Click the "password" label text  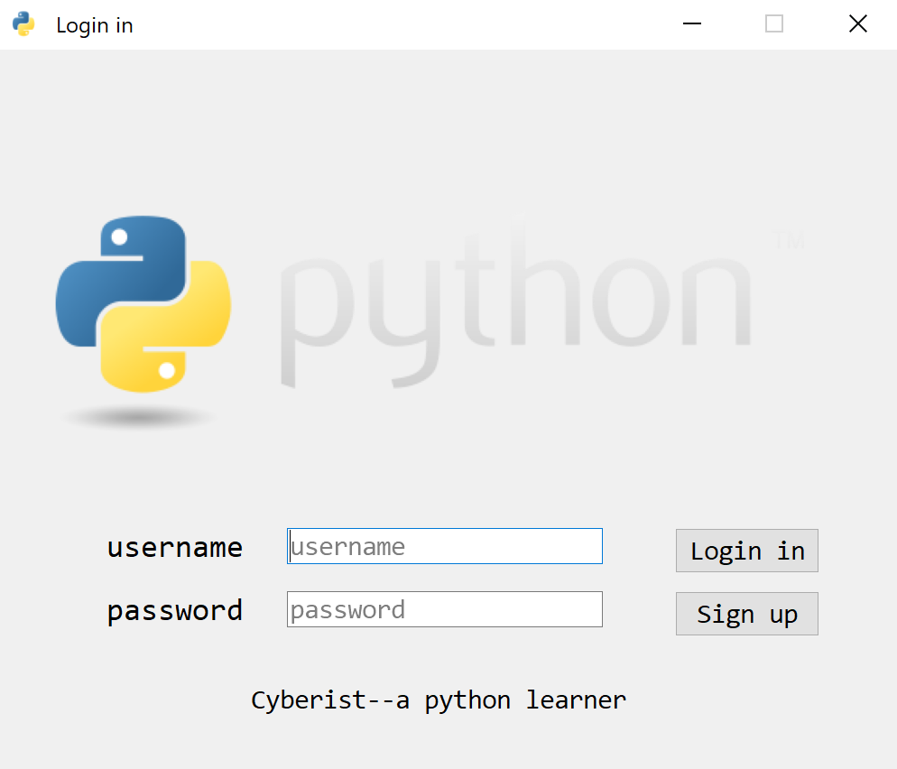click(175, 610)
